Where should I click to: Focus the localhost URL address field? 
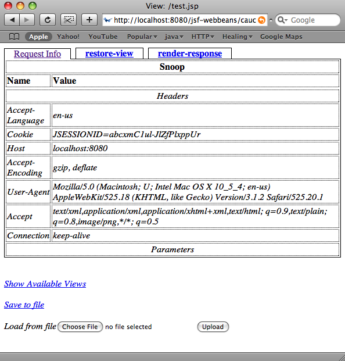pyautogui.click(x=185, y=20)
